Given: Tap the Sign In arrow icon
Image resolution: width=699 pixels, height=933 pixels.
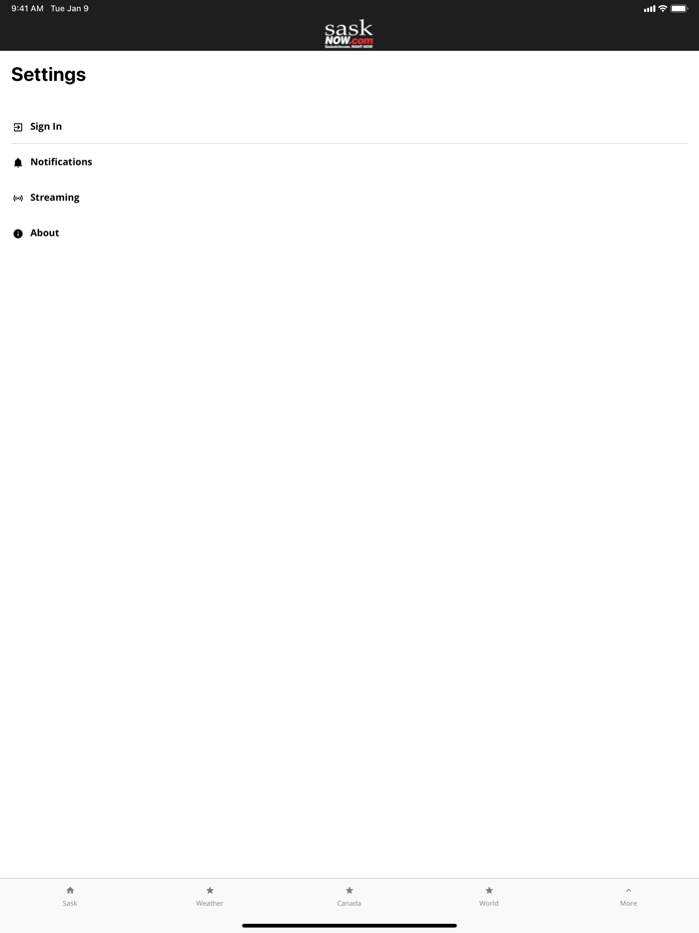Looking at the screenshot, I should [x=18, y=127].
